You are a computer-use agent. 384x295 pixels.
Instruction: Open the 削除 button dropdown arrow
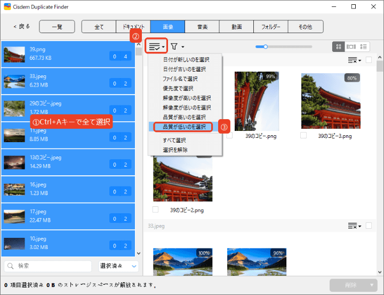pos(372,285)
